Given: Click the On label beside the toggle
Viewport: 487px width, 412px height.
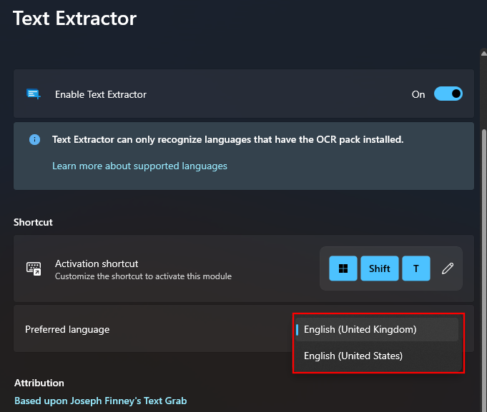Looking at the screenshot, I should [x=418, y=94].
